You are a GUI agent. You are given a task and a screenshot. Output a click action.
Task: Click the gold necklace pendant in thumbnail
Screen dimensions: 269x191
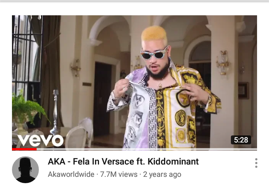pos(160,85)
